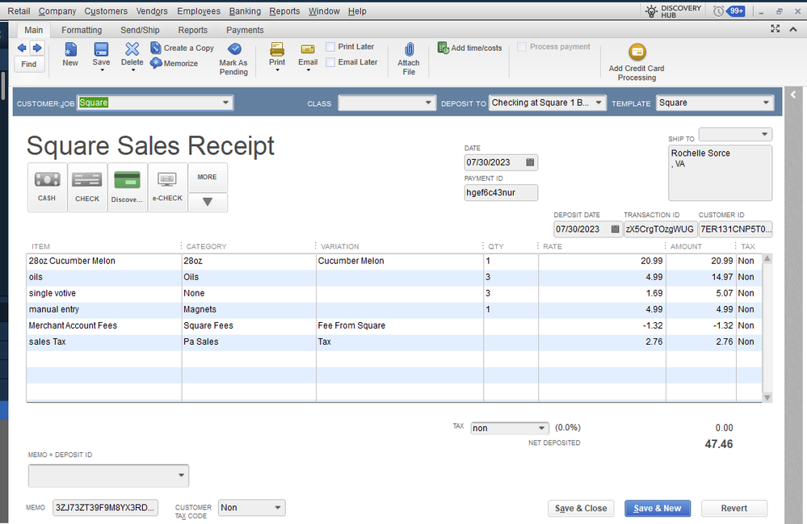
Task: Click the Add Credit Card Processing icon
Action: [x=637, y=52]
